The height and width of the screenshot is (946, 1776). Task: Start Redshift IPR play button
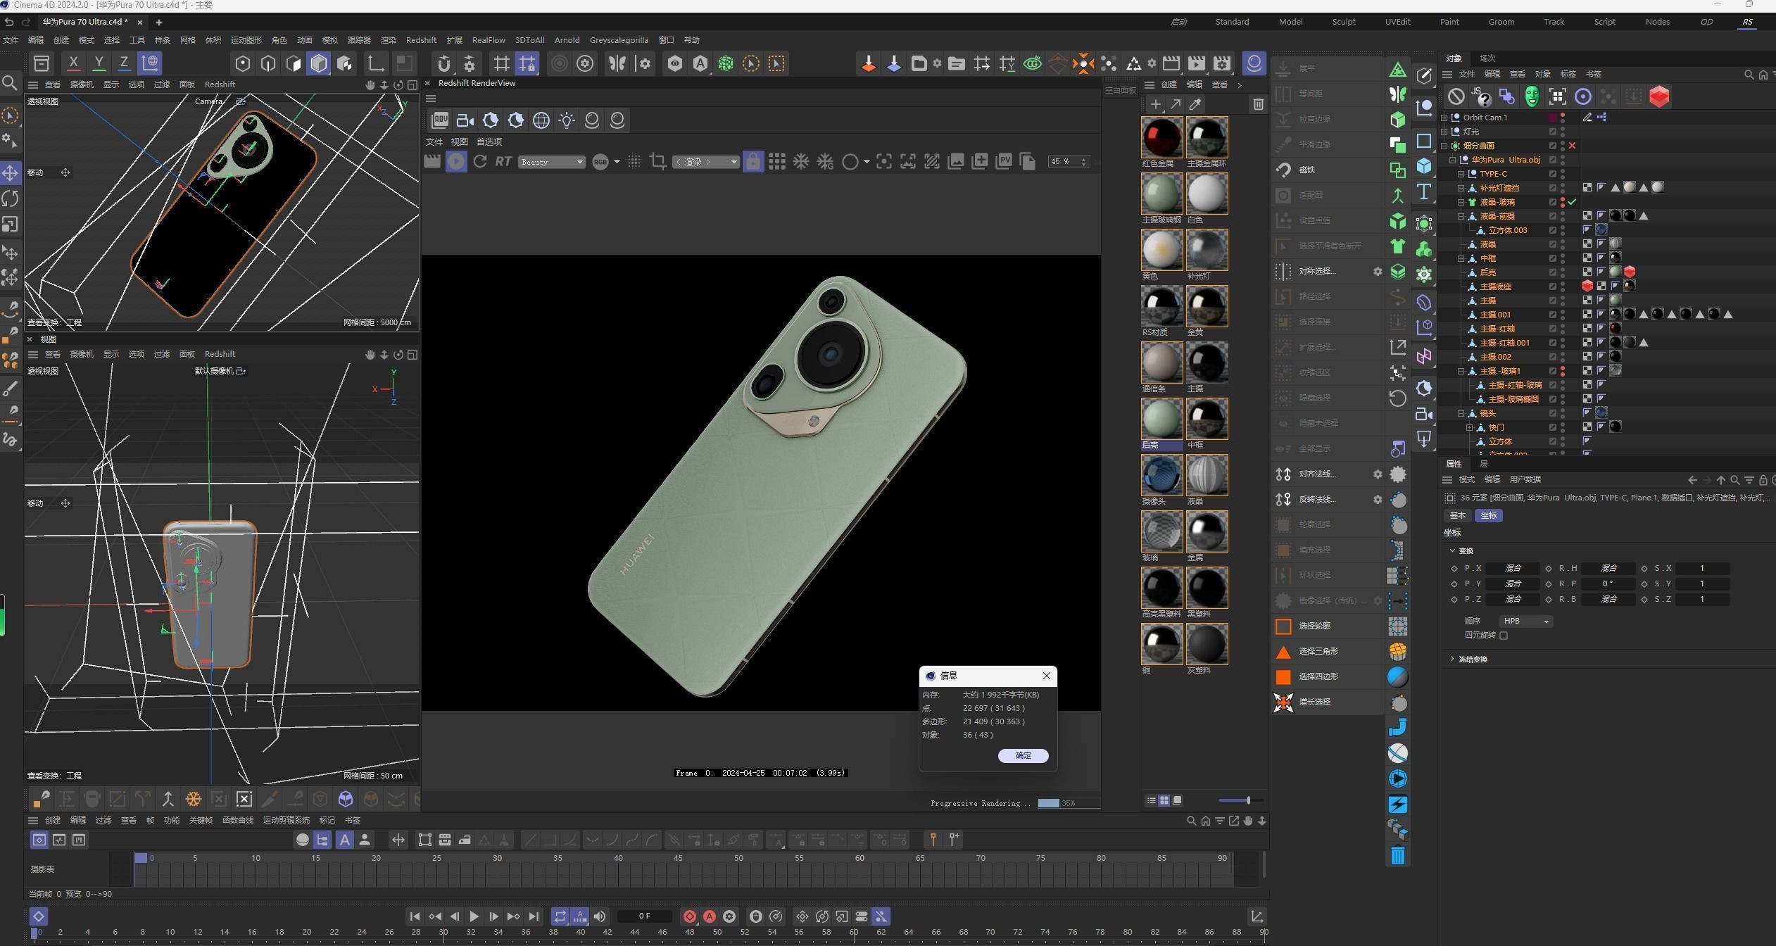point(456,162)
